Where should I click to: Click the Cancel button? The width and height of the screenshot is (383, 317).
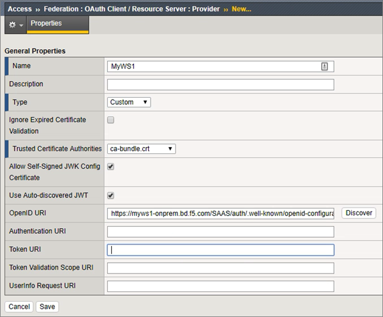(19, 307)
